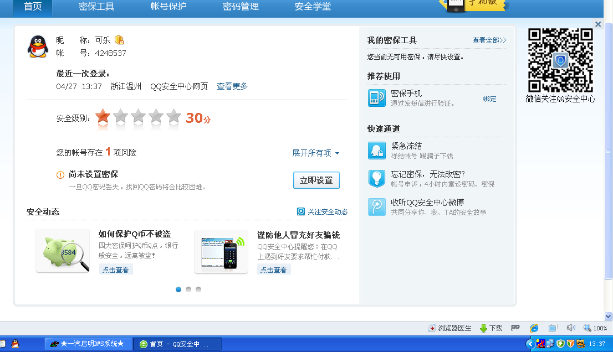613x352 pixels.
Task: Click the red figure tray icon
Action: point(541,344)
